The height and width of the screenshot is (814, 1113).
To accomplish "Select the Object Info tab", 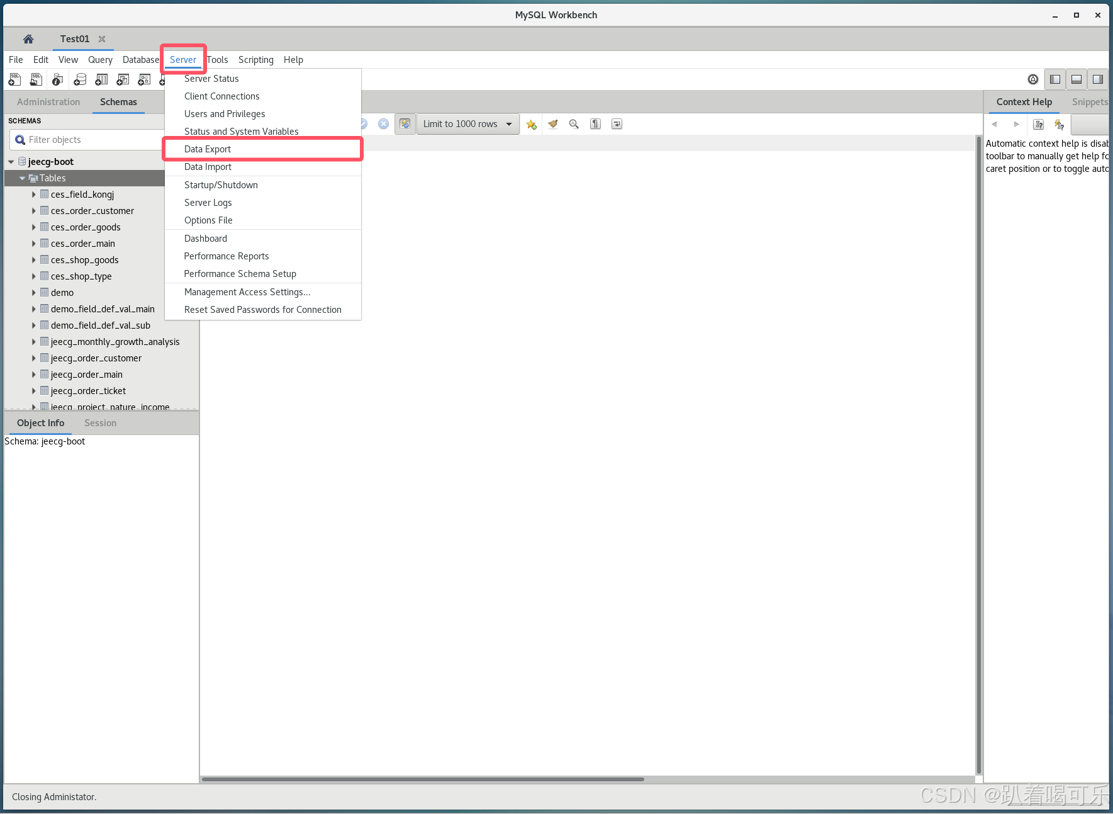I will click(40, 423).
